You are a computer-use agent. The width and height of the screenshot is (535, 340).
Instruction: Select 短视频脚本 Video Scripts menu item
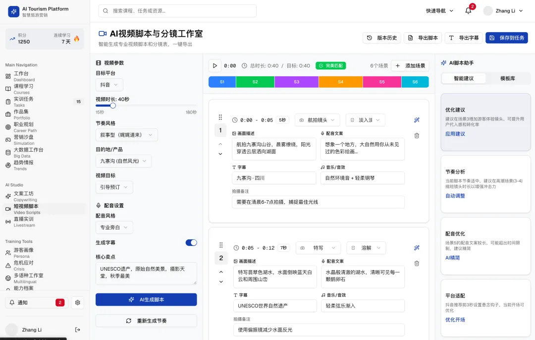point(45,209)
